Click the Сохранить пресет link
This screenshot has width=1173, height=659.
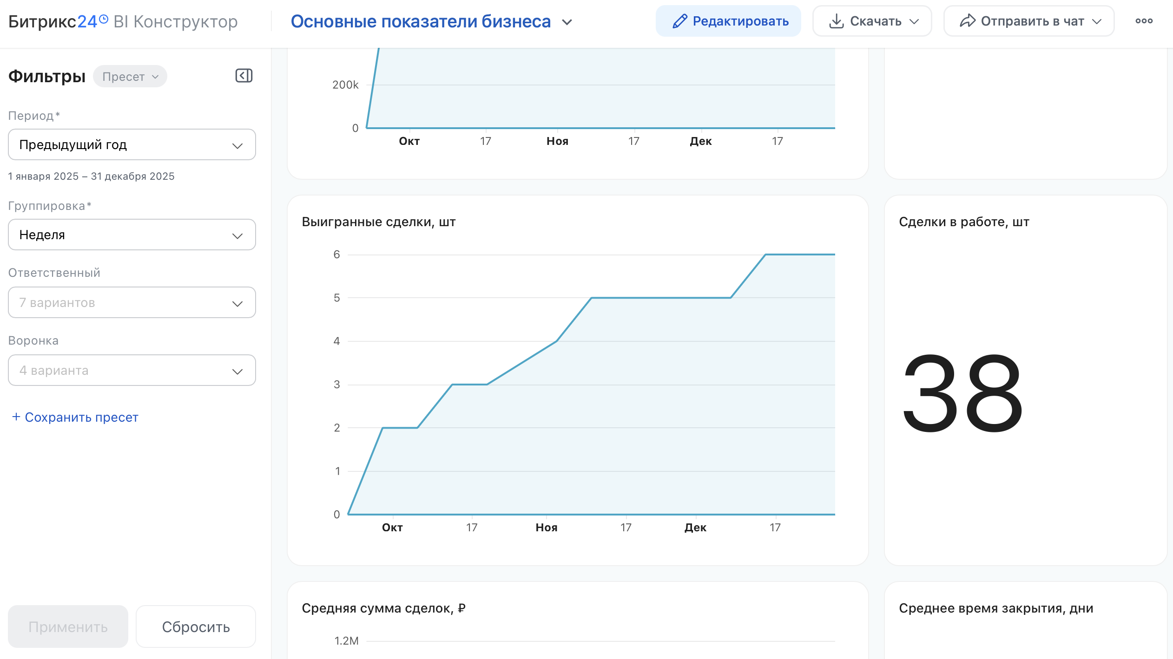pyautogui.click(x=81, y=417)
